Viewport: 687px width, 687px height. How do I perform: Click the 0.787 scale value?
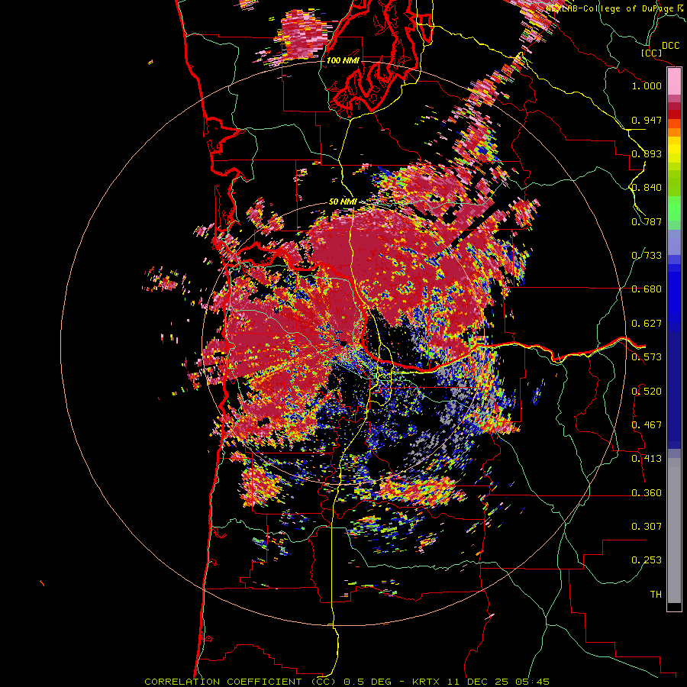click(x=647, y=221)
